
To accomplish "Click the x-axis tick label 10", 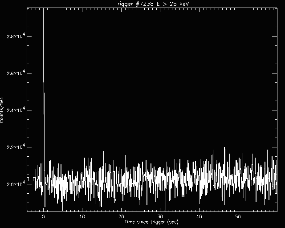I will 82,216.
